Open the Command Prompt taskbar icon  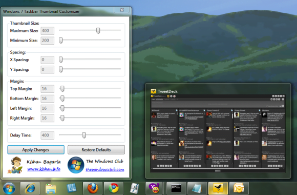(176, 188)
